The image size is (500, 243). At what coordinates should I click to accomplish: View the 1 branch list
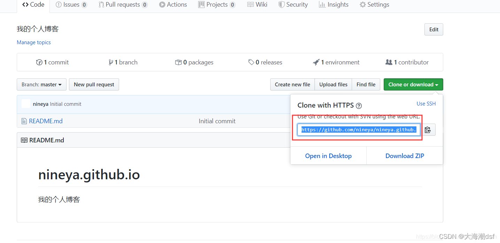(x=123, y=62)
